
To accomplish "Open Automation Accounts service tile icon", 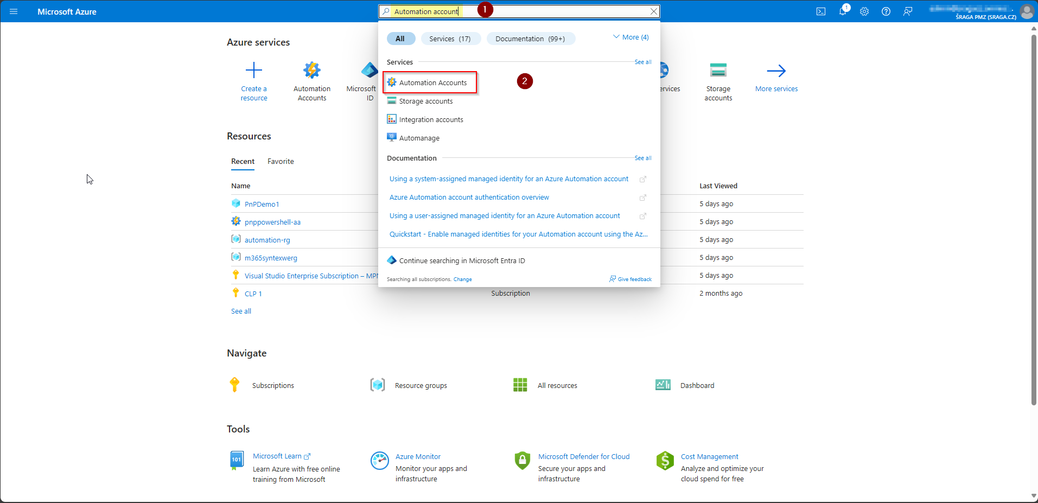I will click(312, 71).
